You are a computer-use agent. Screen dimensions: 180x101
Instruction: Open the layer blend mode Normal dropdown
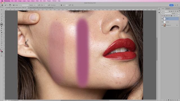pos(166,13)
